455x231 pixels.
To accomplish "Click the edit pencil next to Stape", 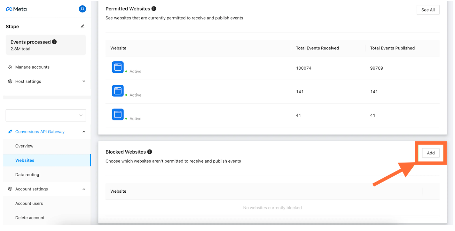I will [82, 26].
